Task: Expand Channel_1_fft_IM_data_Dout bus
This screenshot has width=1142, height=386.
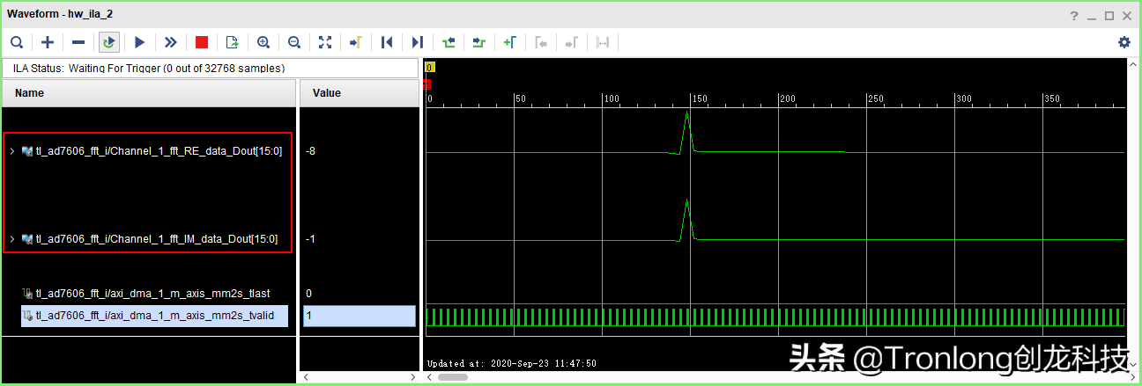Action: (x=11, y=239)
